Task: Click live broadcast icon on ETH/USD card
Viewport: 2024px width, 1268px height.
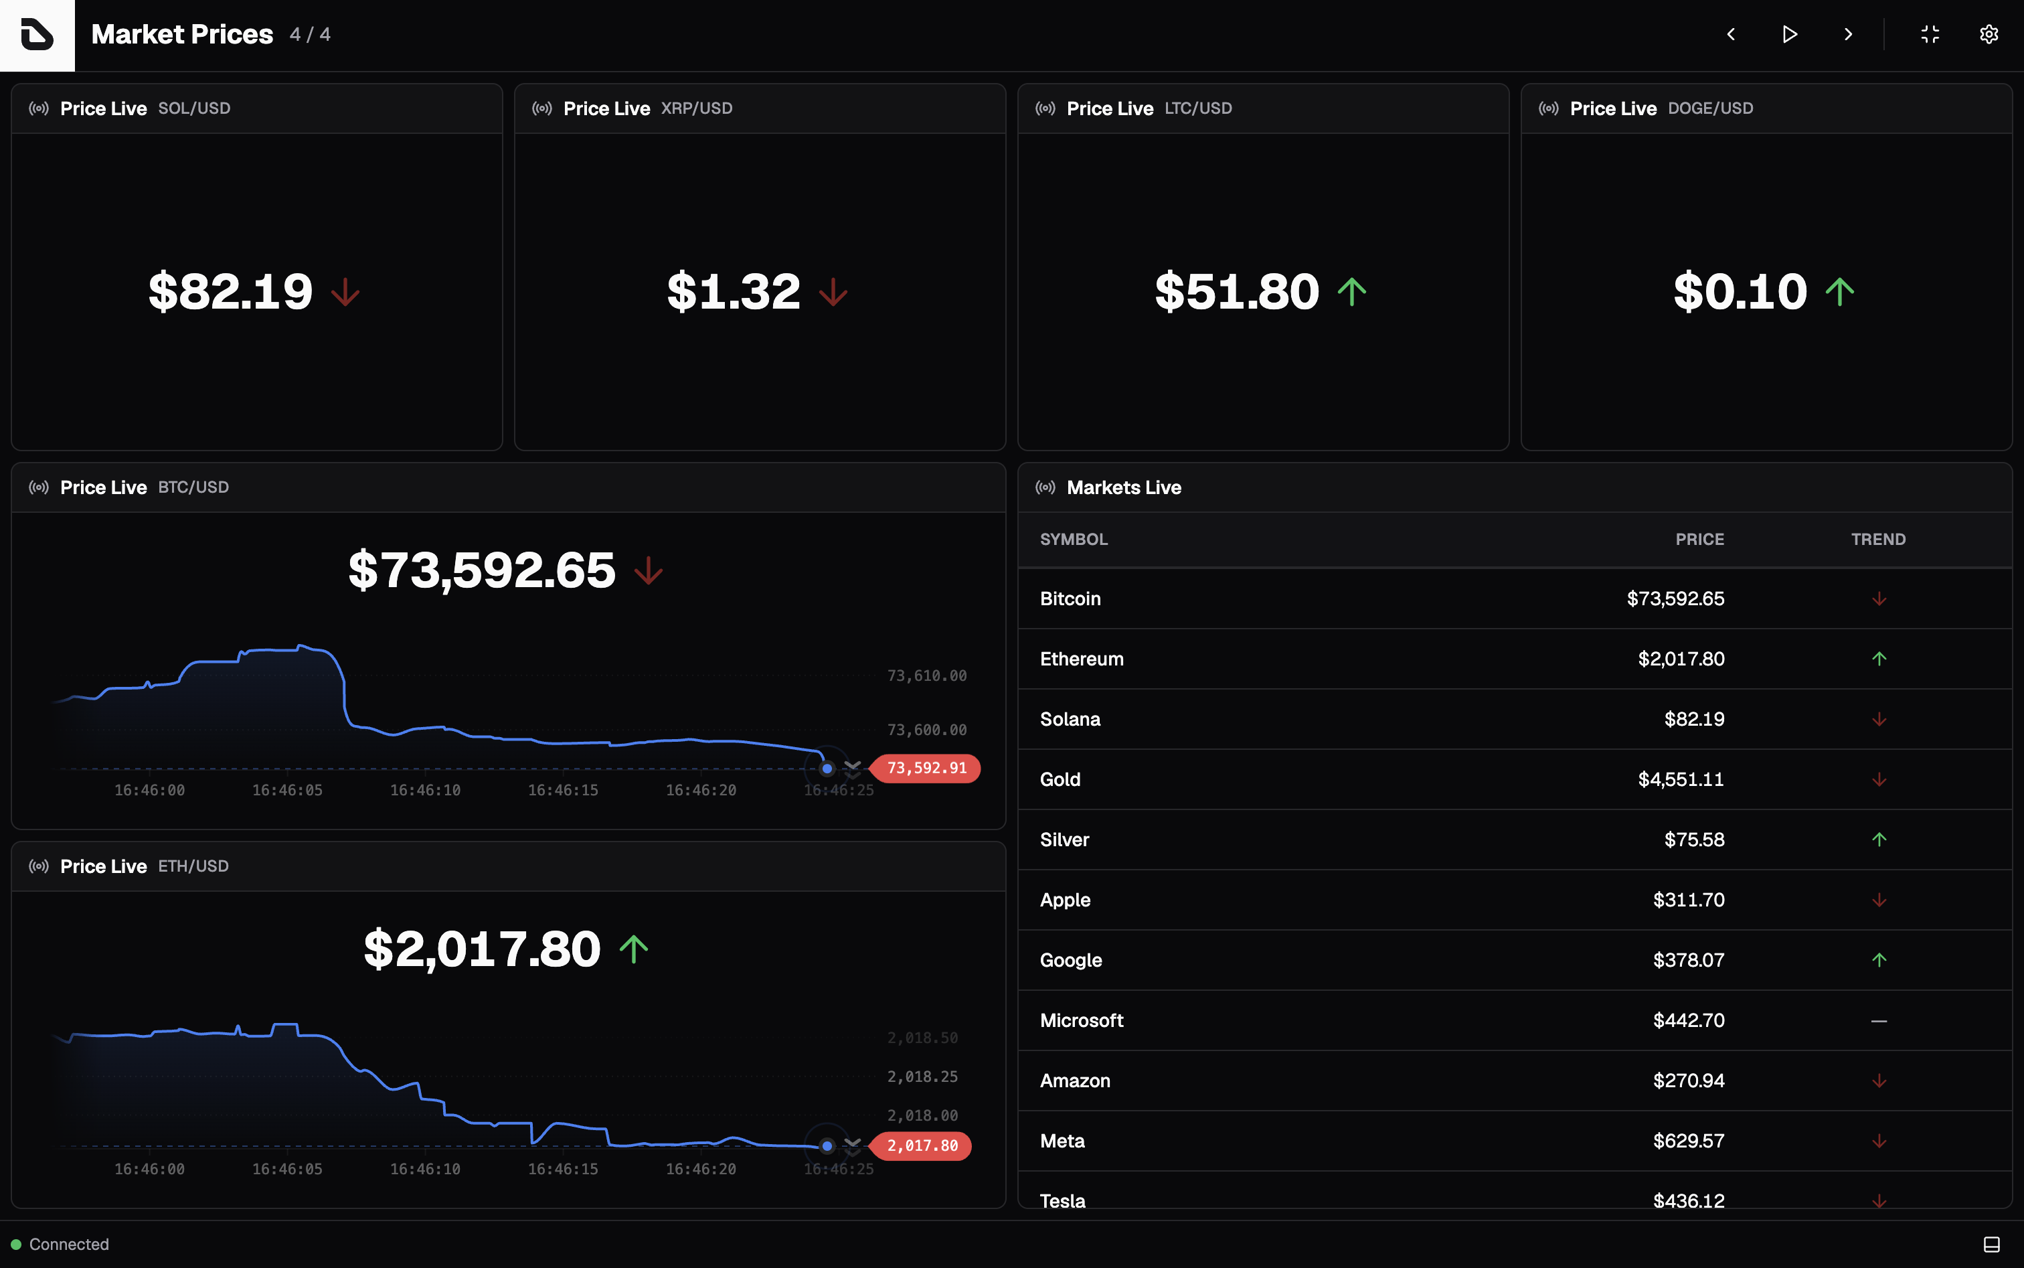Action: tap(39, 866)
